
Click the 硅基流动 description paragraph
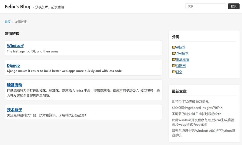point(83,93)
